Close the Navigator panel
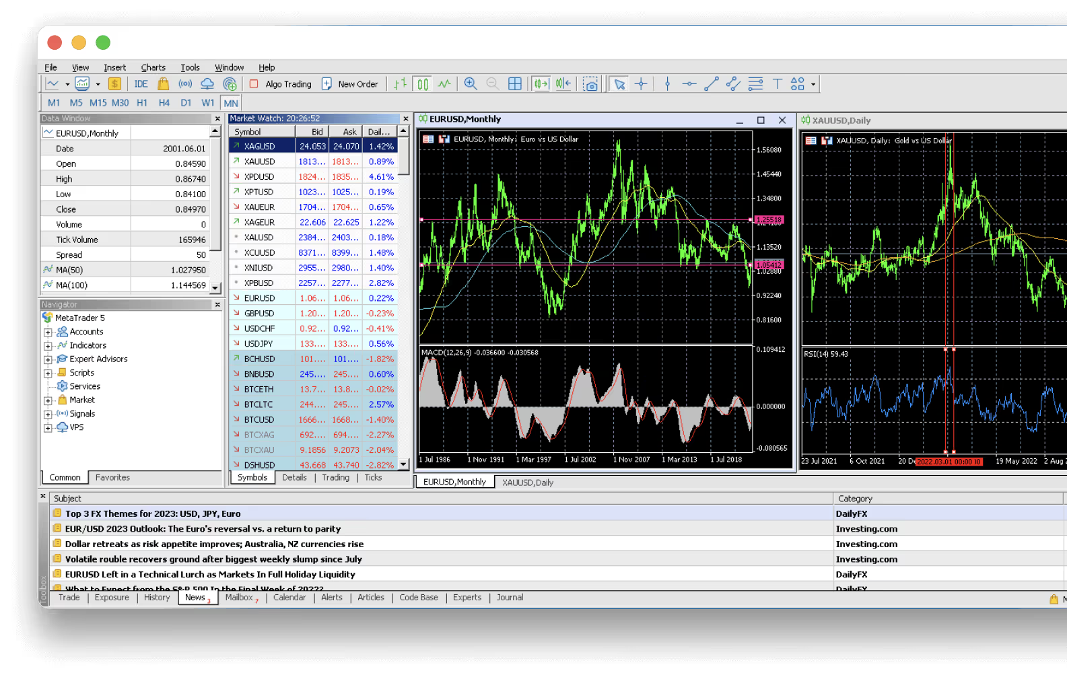 217,305
